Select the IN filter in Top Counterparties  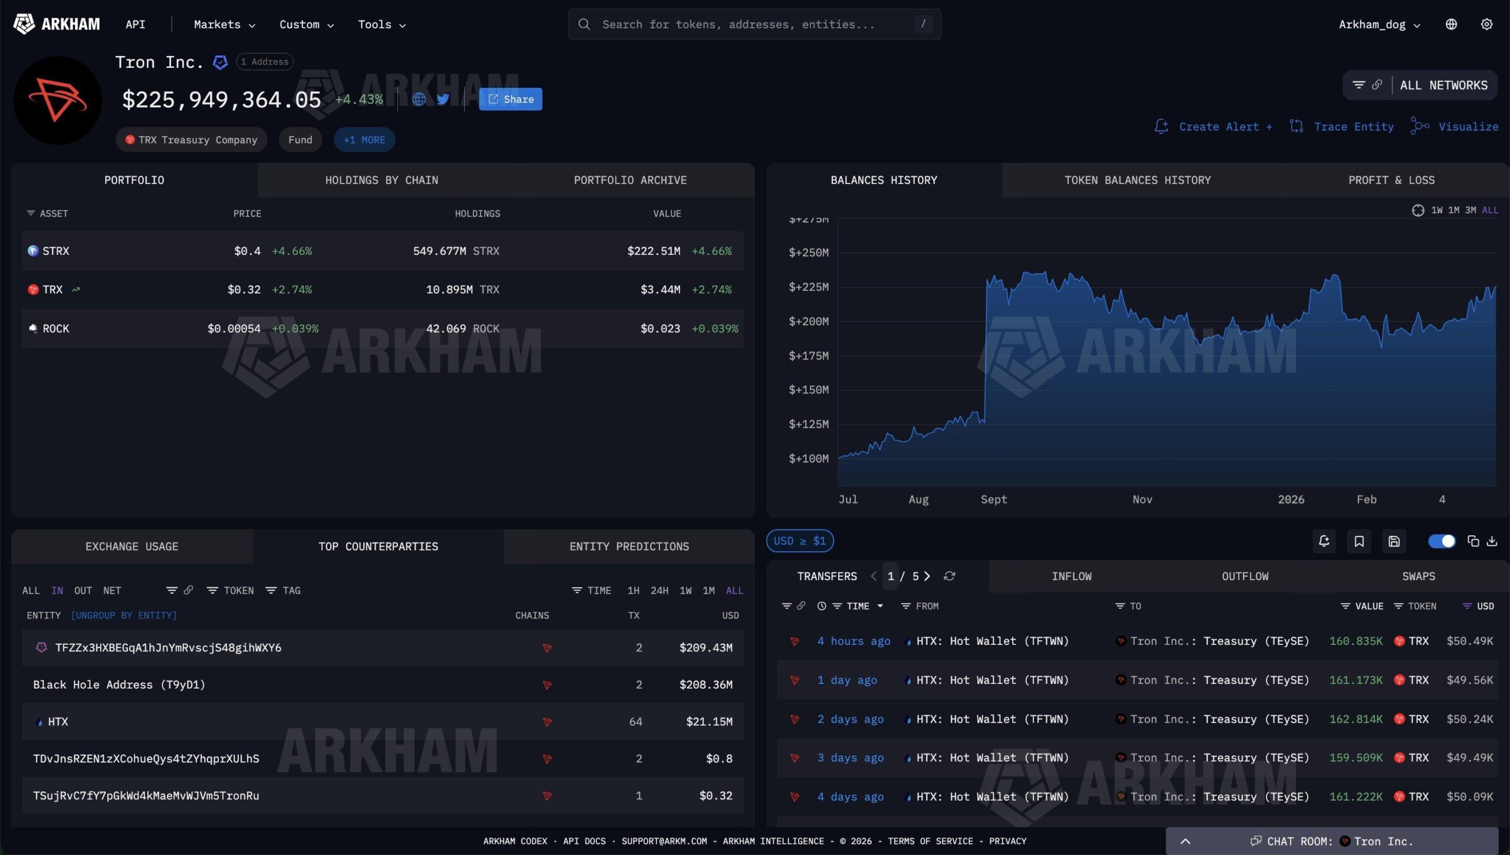(x=57, y=590)
